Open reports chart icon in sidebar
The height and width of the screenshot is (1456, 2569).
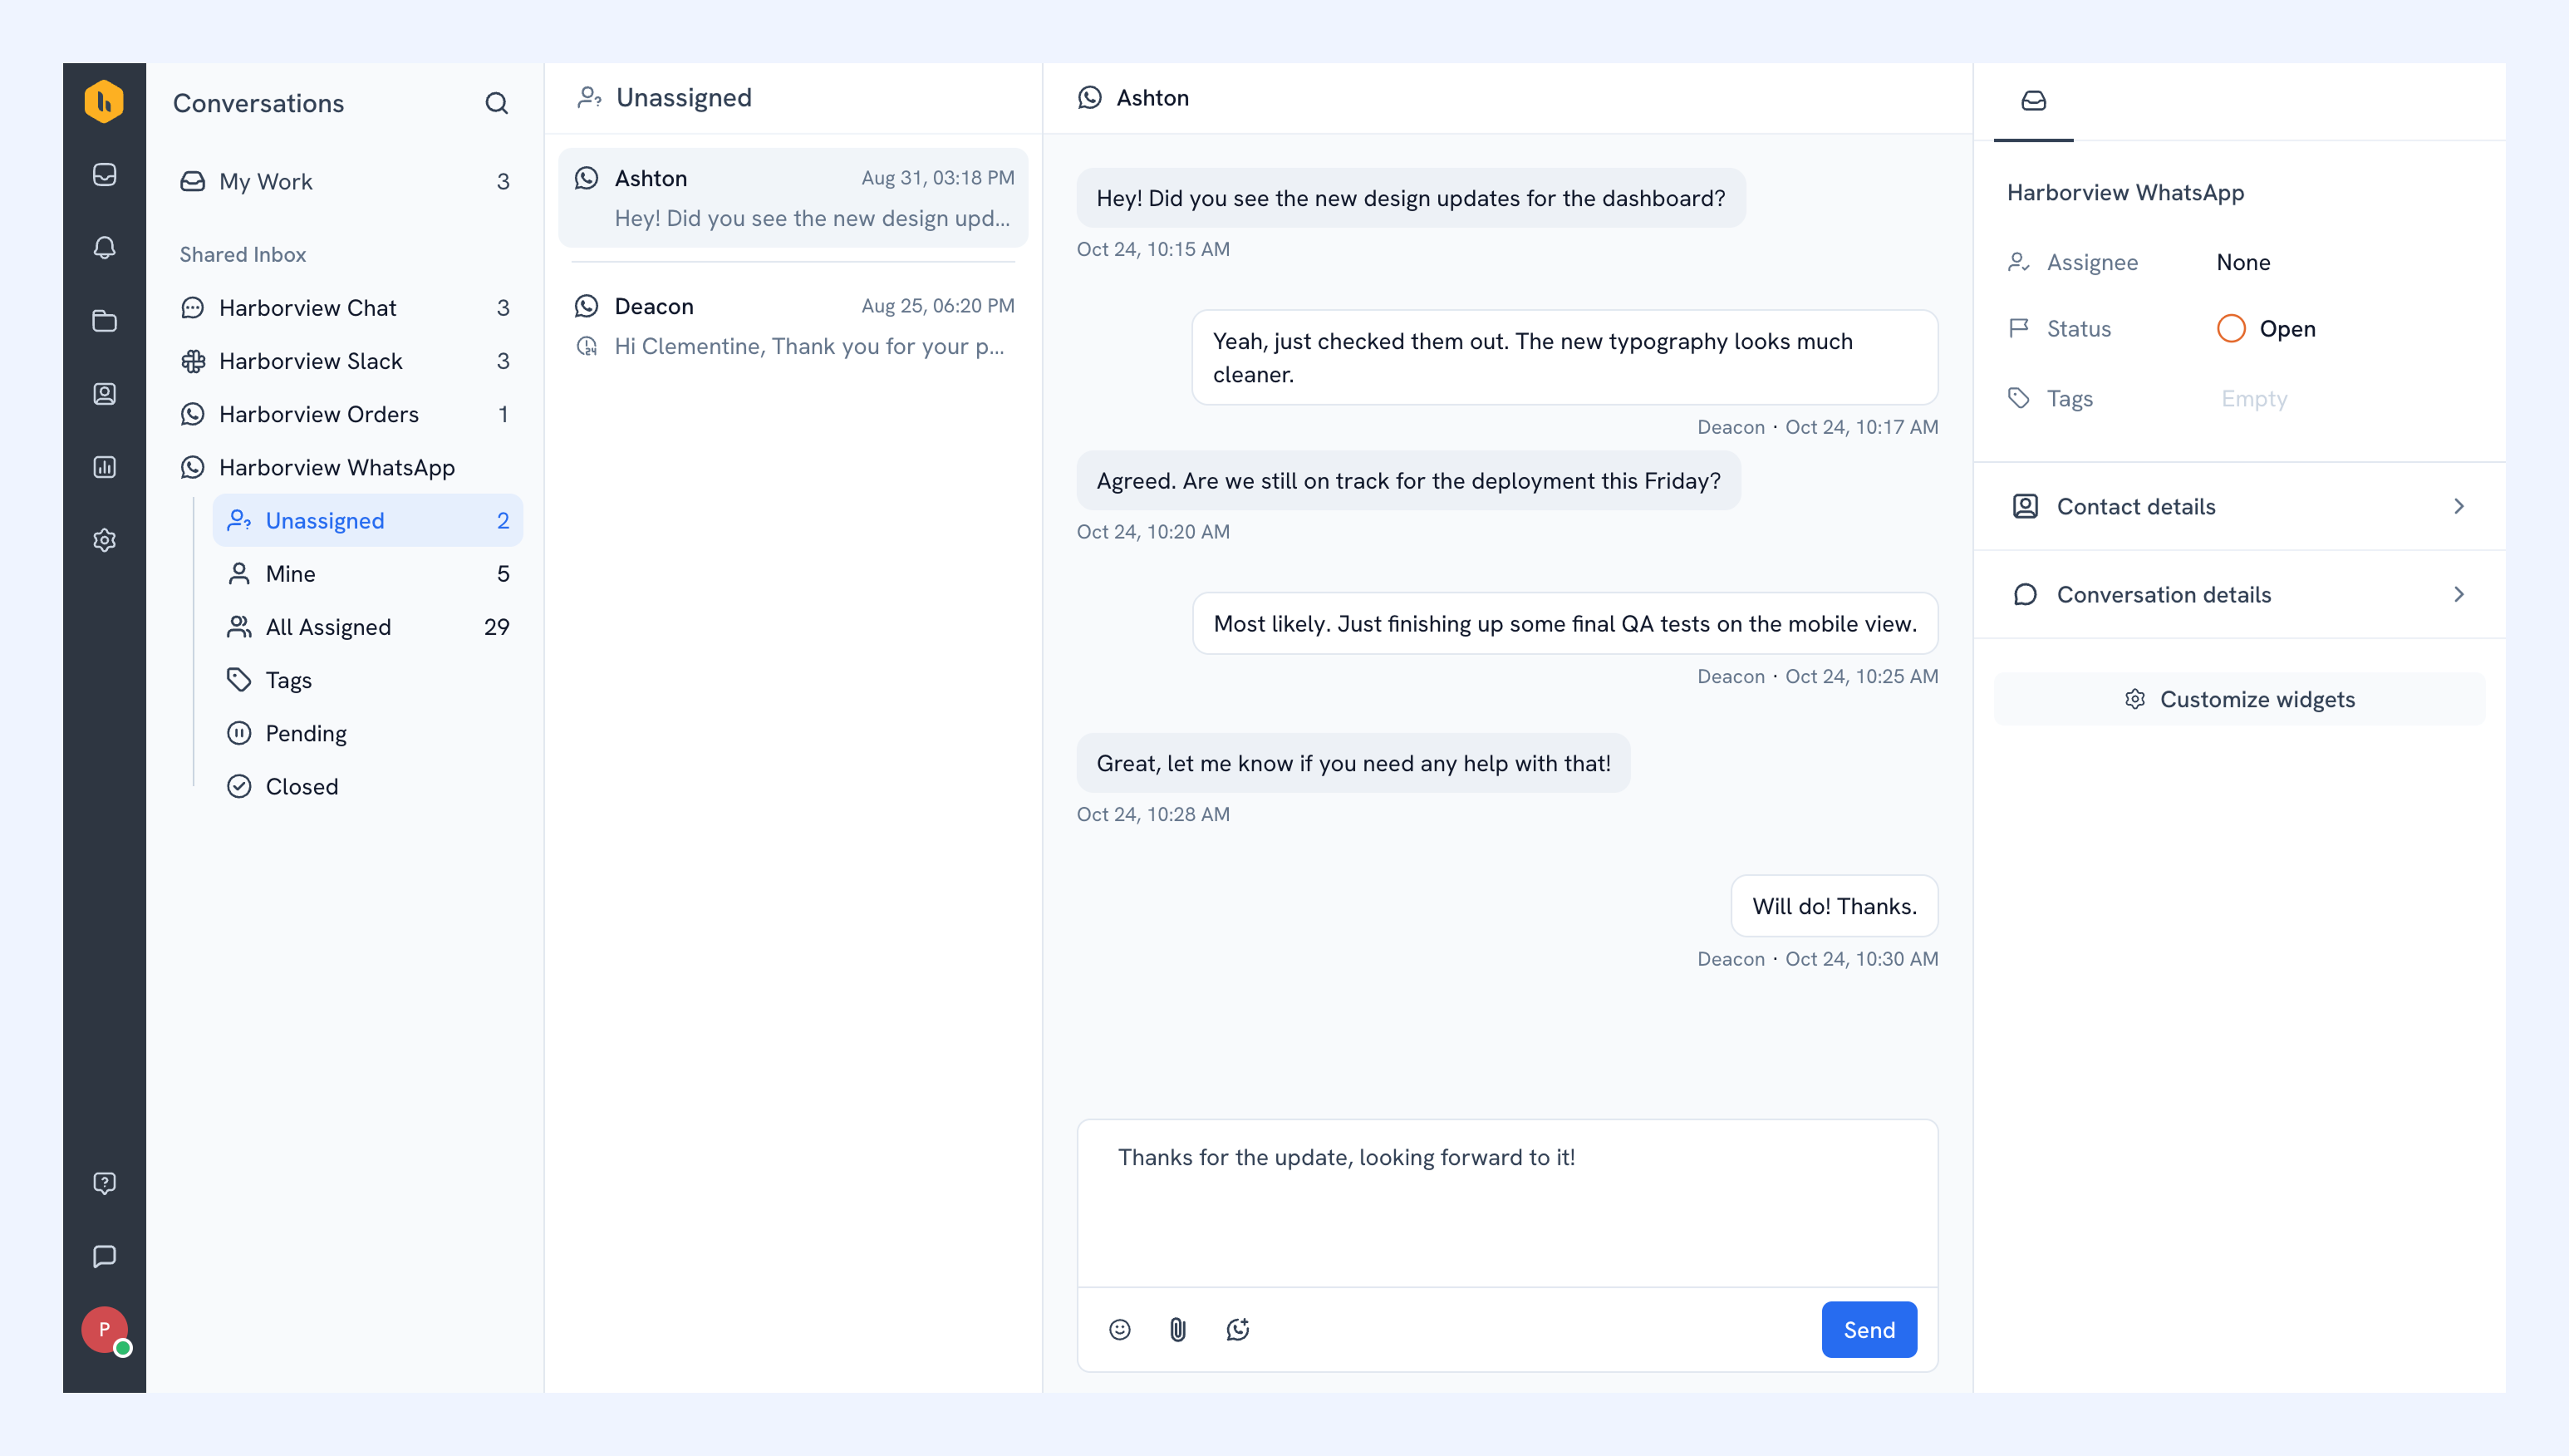(104, 467)
